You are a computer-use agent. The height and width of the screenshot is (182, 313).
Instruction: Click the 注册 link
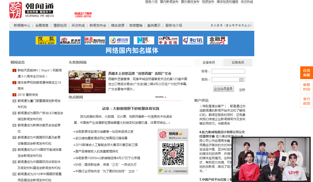click(x=242, y=90)
